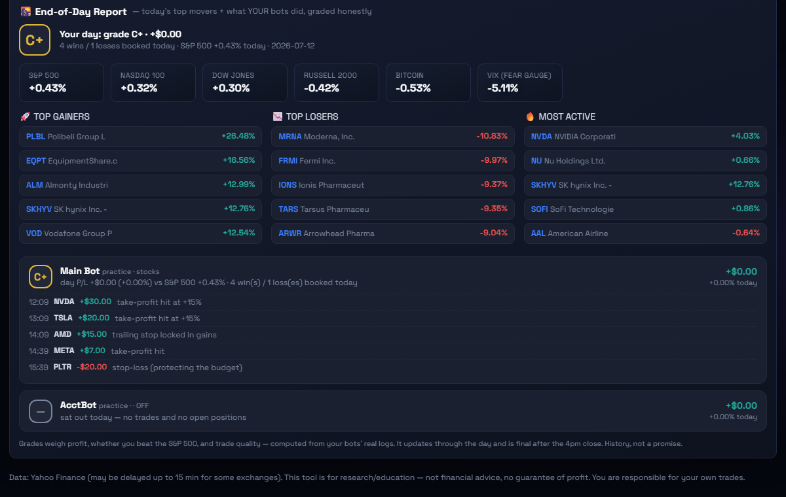The height and width of the screenshot is (497, 786).
Task: Click the fire icon beside Most Active
Action: coord(530,116)
